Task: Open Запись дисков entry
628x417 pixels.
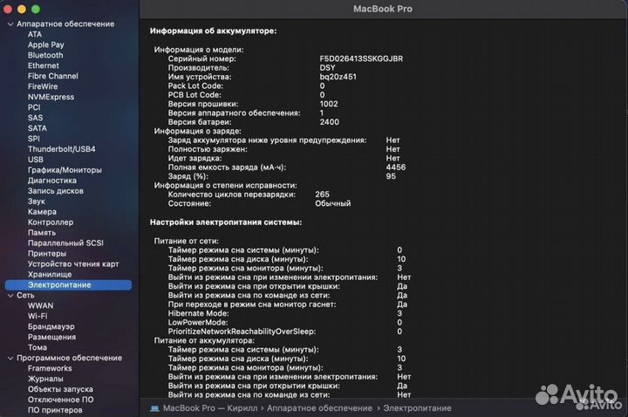Action: [56, 191]
